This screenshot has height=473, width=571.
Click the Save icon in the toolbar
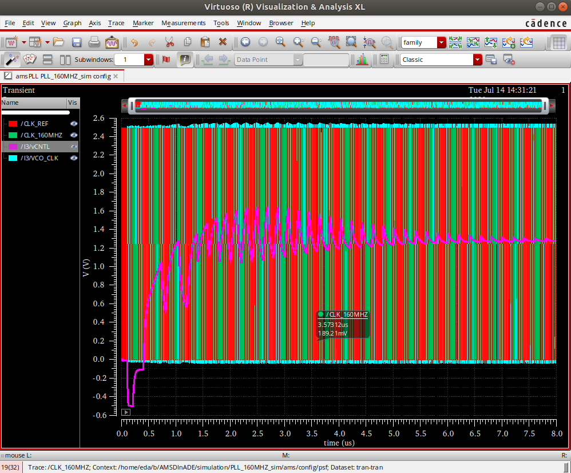77,42
